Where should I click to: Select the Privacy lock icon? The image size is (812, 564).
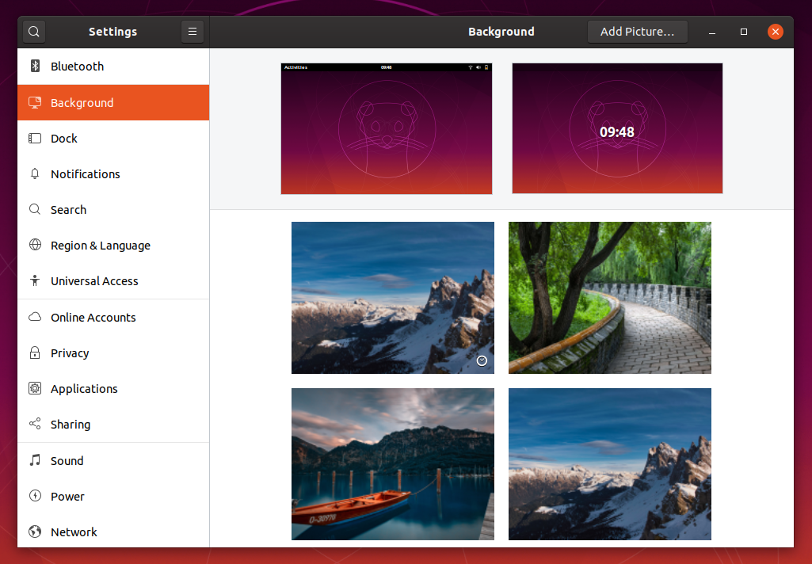35,352
